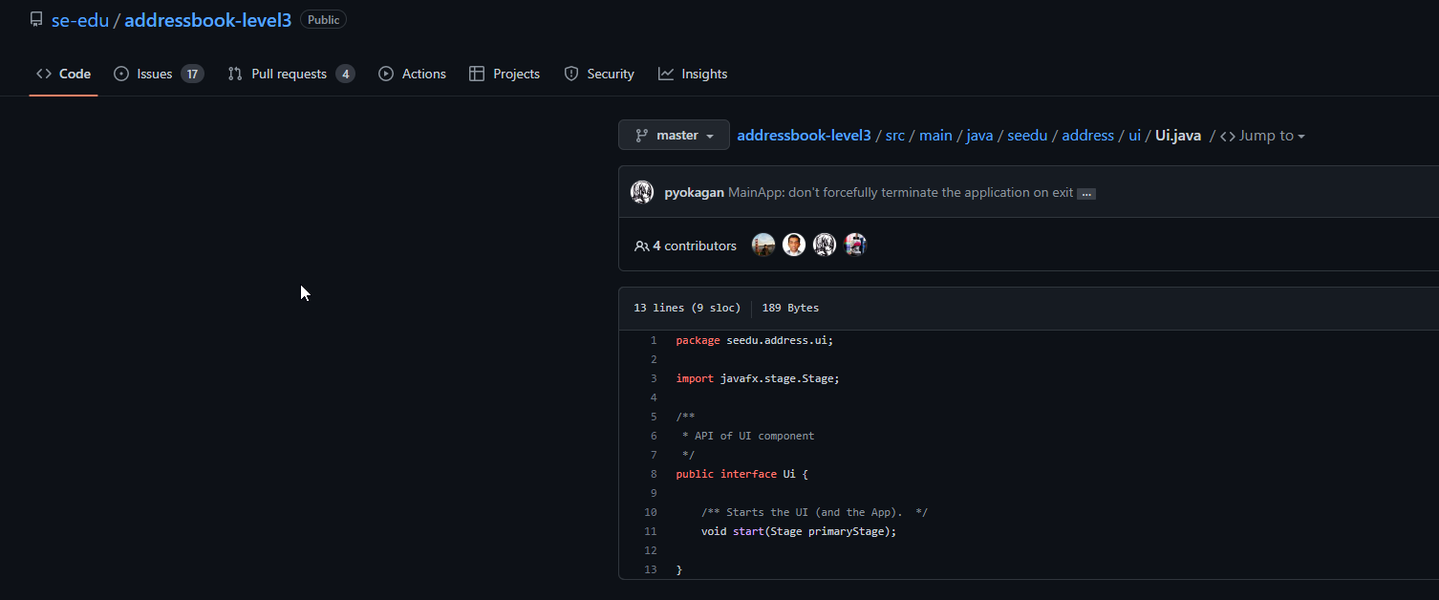
Task: Open the Jump to dropdown
Action: point(1262,136)
